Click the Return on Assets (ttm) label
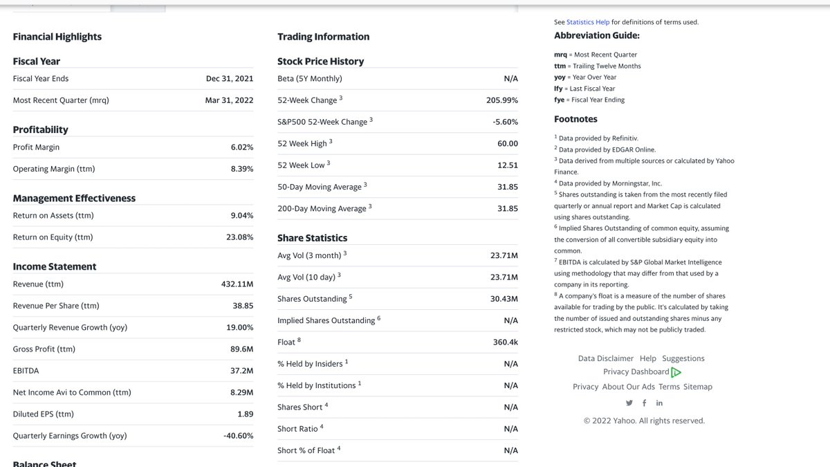This screenshot has width=830, height=467. pyautogui.click(x=53, y=216)
